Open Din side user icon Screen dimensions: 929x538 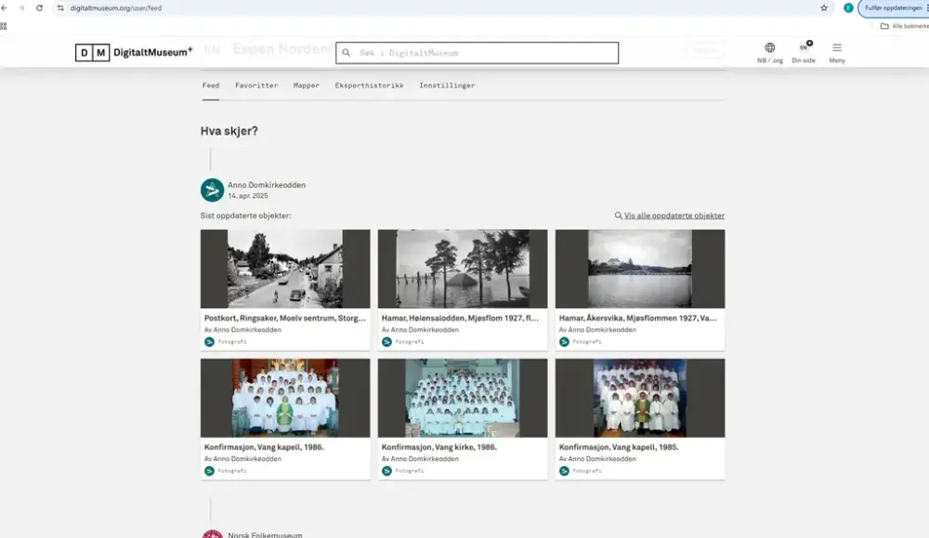pos(804,48)
